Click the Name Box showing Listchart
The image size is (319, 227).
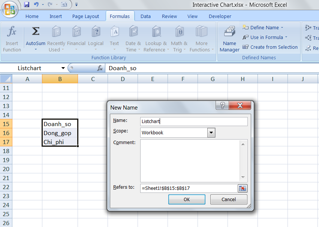(30, 68)
